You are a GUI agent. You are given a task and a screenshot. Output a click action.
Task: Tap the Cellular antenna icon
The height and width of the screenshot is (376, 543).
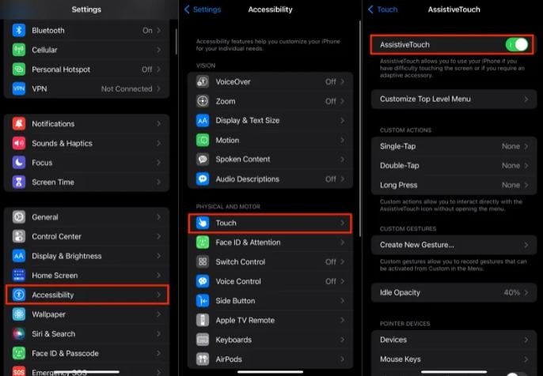(x=19, y=50)
